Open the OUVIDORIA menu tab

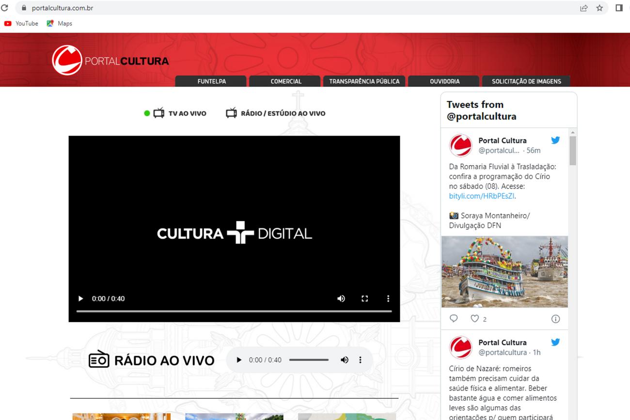coord(444,81)
